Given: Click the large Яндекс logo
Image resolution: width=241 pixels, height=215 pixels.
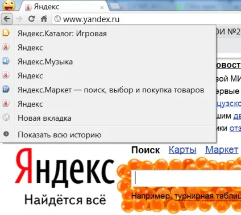Looking at the screenshot, I should (65, 167).
